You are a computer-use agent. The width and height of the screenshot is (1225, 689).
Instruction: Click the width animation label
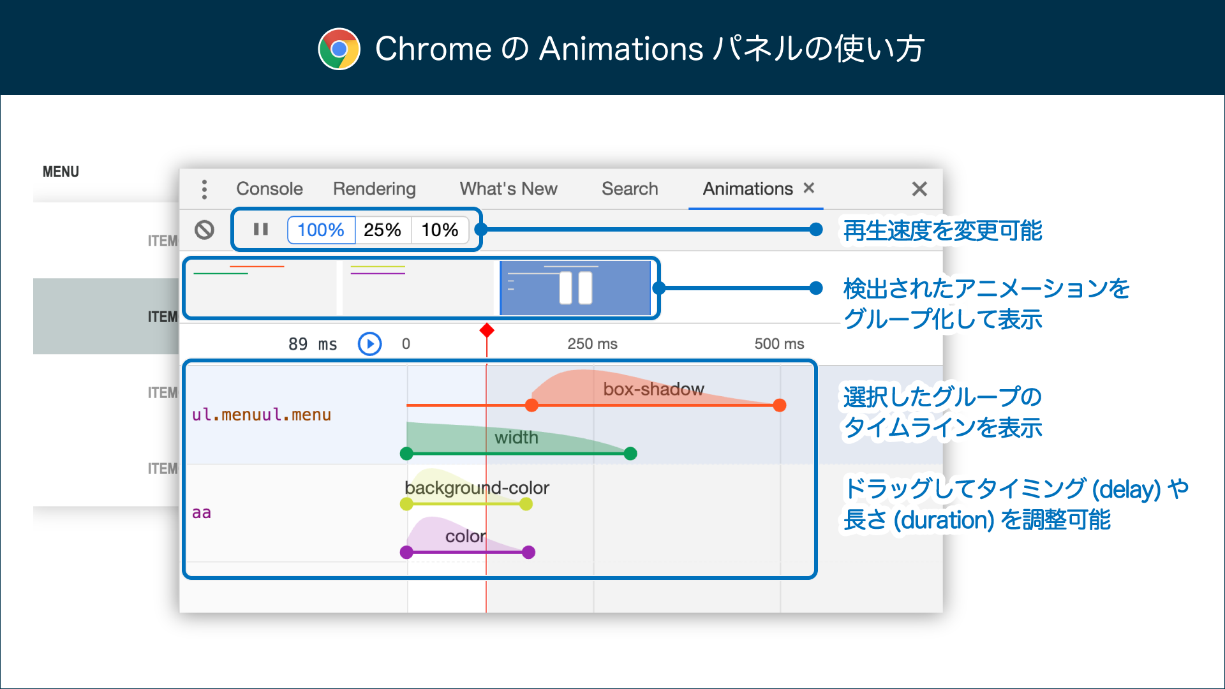point(516,438)
